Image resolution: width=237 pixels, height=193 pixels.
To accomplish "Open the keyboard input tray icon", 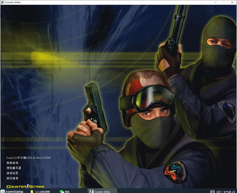I will click(212, 192).
